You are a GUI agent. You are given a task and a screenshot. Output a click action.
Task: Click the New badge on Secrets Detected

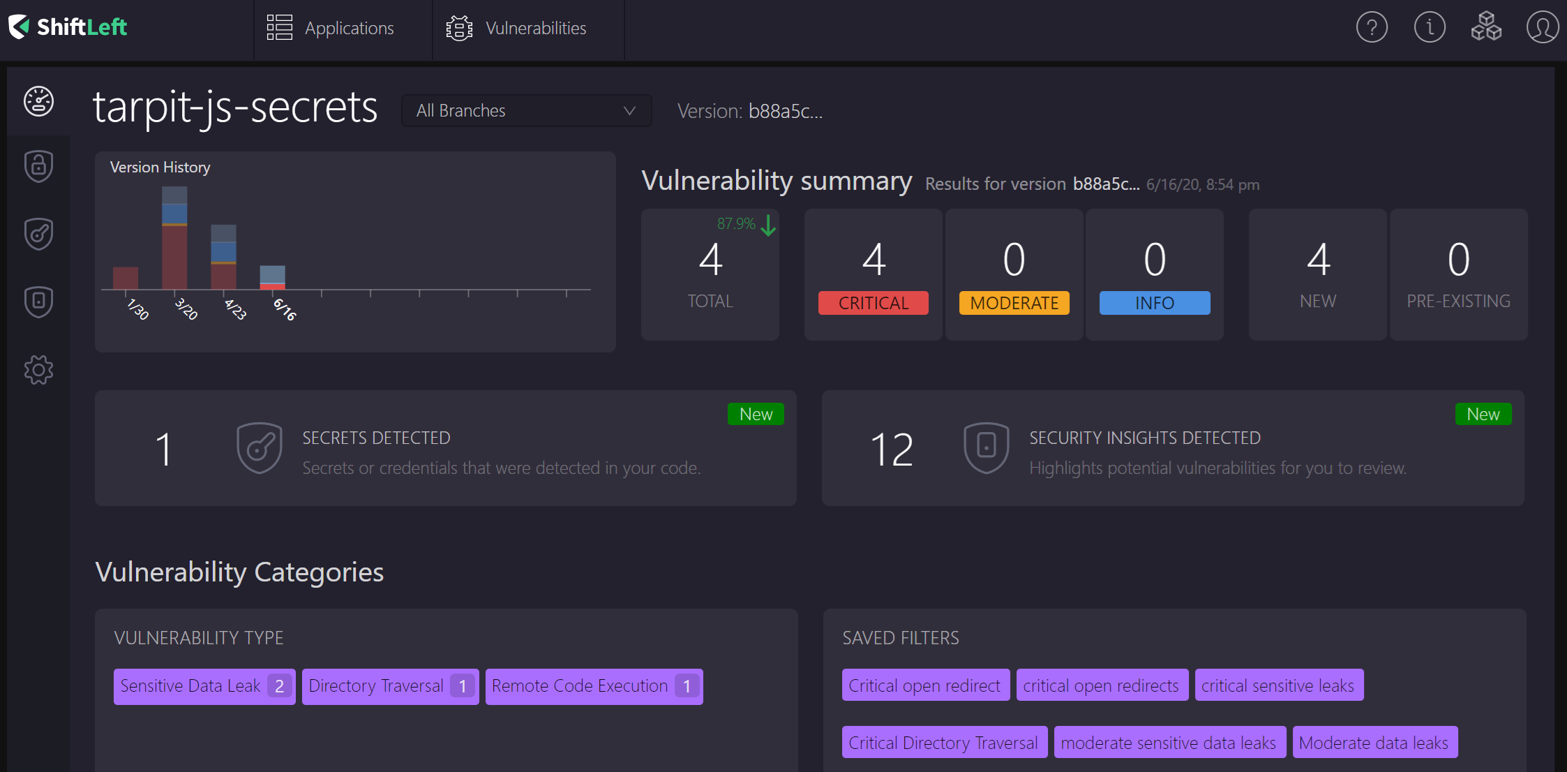[756, 414]
